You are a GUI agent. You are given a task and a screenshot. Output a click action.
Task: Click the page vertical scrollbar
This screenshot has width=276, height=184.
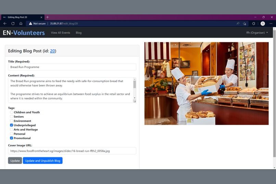pos(274,94)
